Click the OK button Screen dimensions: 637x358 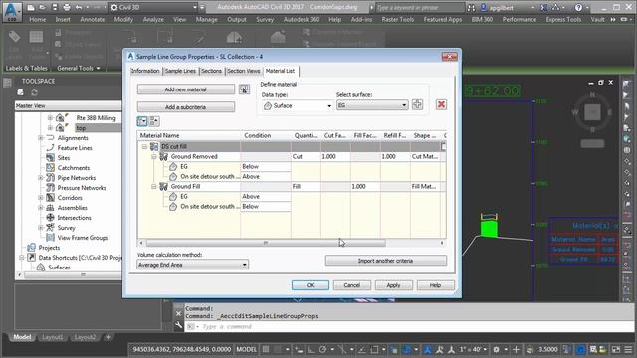pyautogui.click(x=310, y=285)
